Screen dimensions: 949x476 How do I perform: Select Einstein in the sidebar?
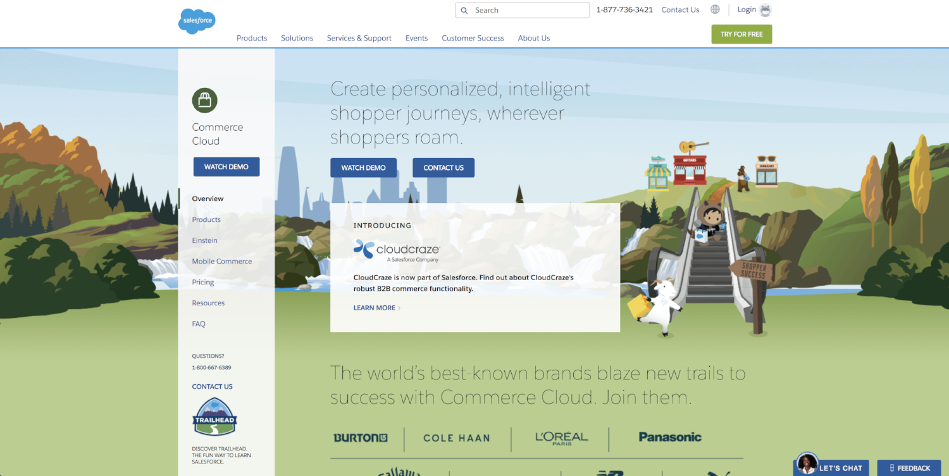204,240
